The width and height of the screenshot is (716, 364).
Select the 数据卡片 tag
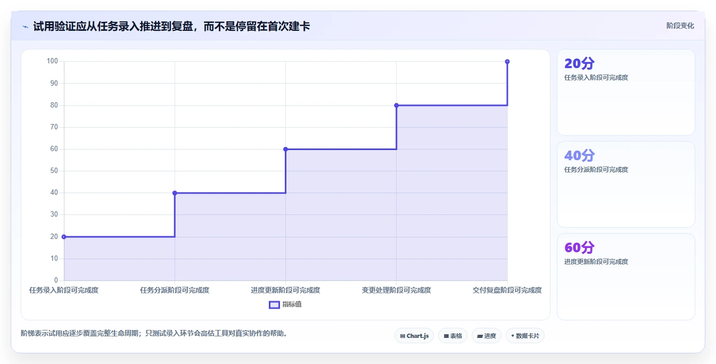[x=525, y=336]
